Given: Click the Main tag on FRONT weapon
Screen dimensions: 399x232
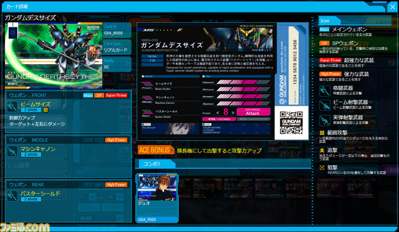Looking at the screenshot, I should click(88, 95).
